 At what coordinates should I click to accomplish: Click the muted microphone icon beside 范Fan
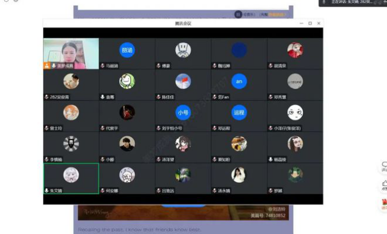[x=215, y=97]
